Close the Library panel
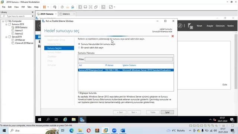The image size is (238, 134). click(x=32, y=12)
